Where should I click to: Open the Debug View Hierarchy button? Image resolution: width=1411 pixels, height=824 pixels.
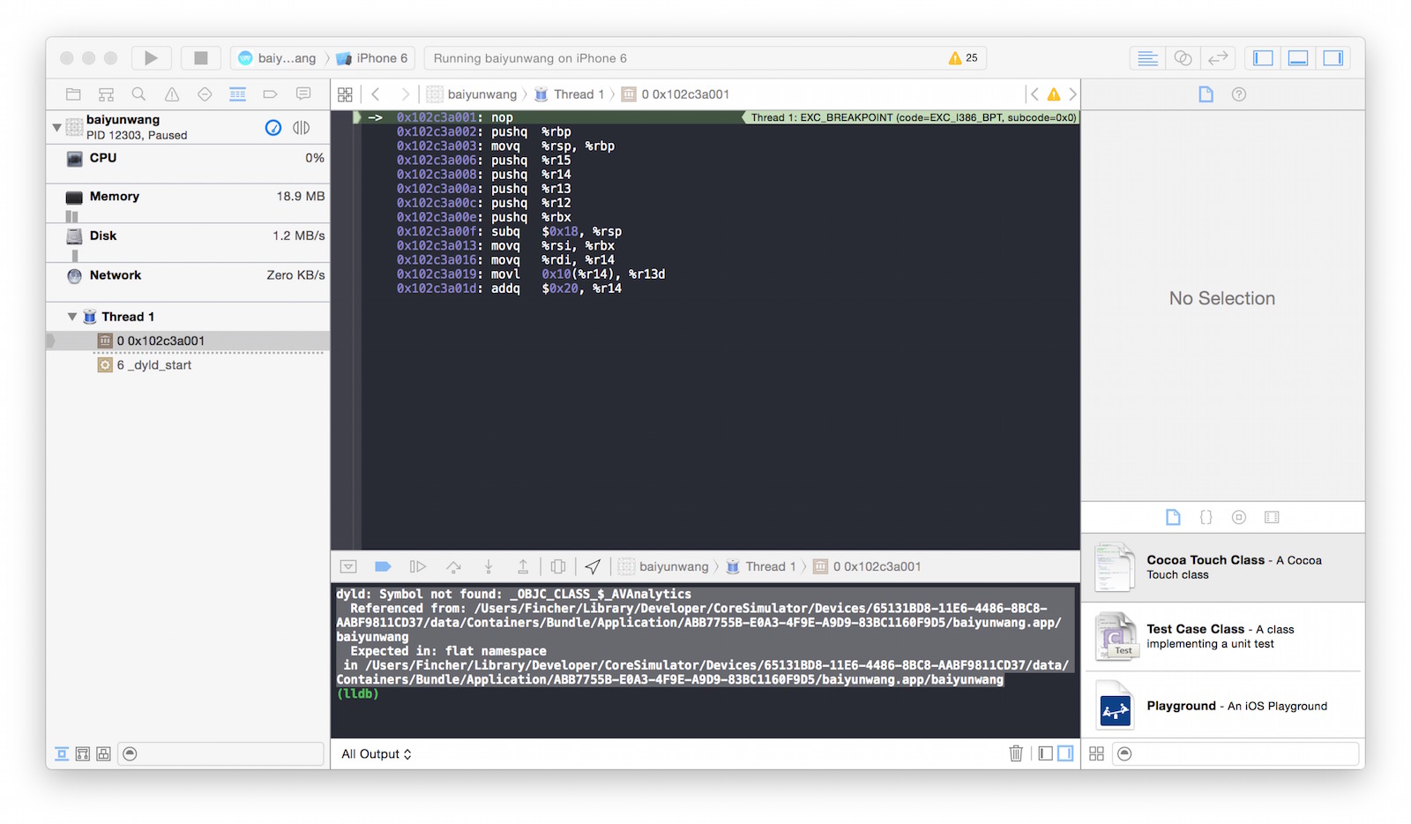pos(558,566)
